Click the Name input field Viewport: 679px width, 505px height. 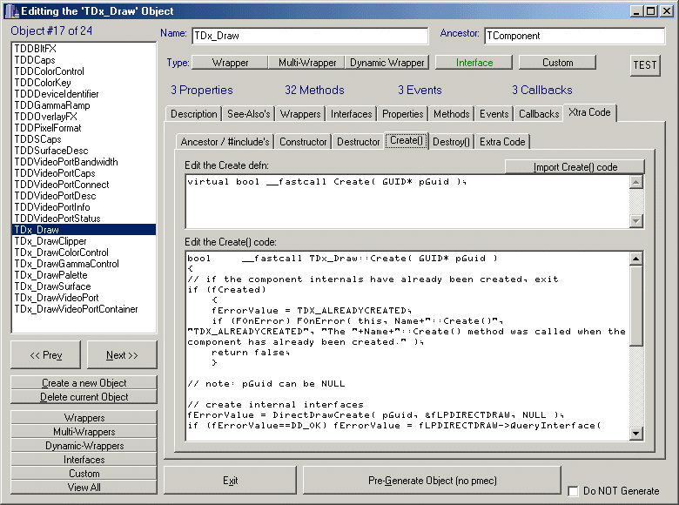click(x=309, y=37)
